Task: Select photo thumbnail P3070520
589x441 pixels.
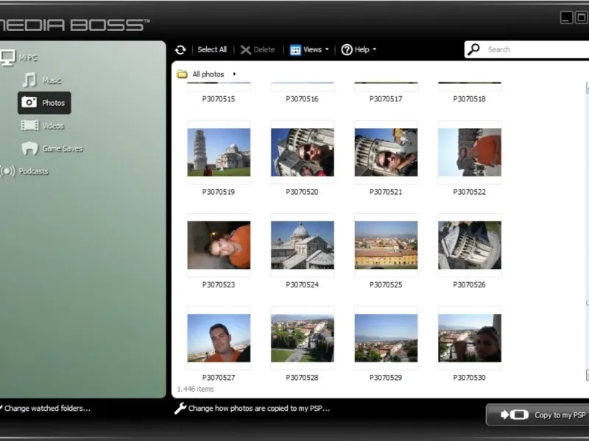Action: pos(303,152)
